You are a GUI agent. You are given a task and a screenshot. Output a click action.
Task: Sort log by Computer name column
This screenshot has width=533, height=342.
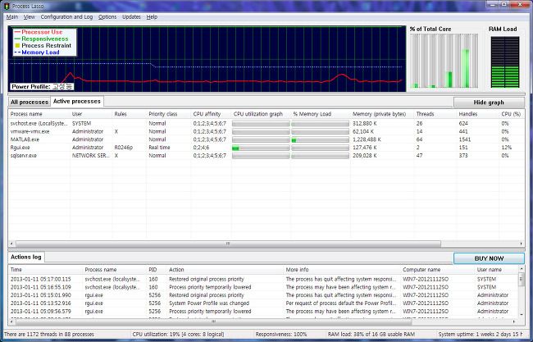[438, 270]
